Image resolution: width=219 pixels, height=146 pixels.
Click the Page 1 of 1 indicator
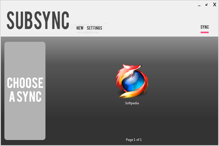coord(134,140)
